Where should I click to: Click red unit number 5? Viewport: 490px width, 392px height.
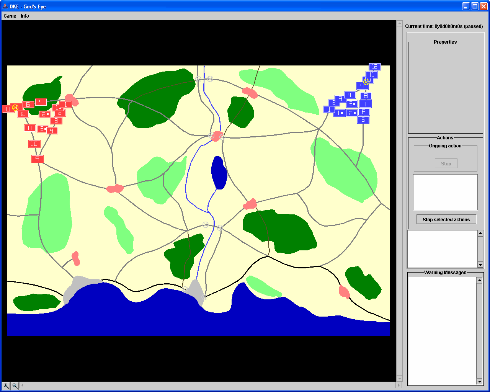41,102
